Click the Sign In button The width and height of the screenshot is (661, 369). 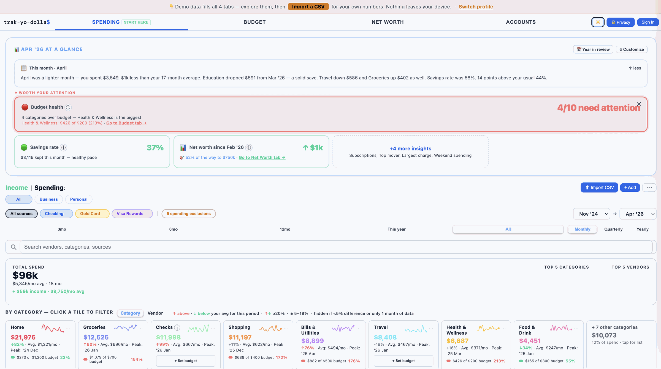[648, 22]
